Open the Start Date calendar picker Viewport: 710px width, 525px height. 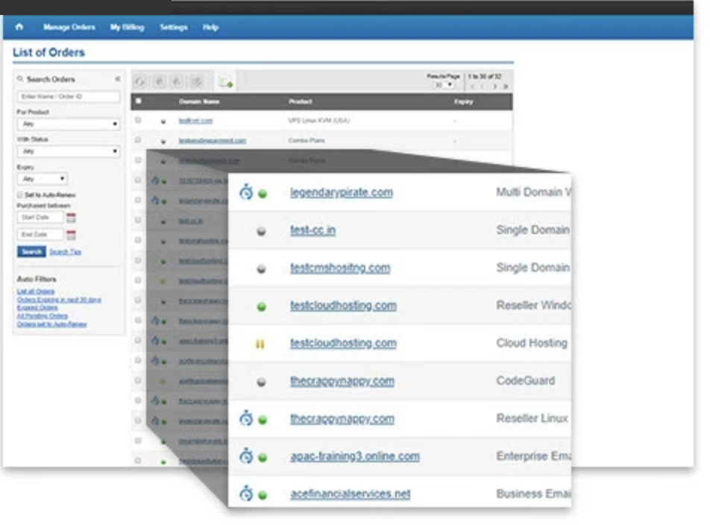pyautogui.click(x=71, y=218)
